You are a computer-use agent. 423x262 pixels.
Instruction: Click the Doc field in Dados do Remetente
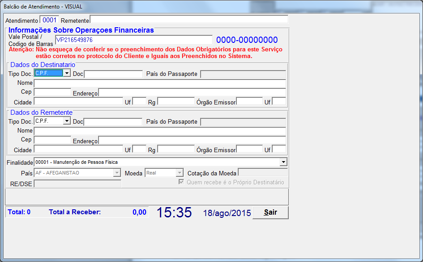point(113,122)
